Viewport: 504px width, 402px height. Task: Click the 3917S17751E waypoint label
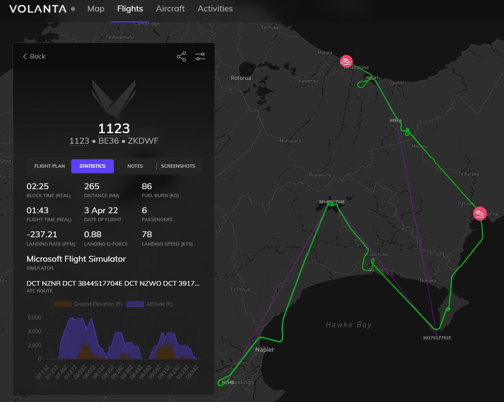point(437,338)
